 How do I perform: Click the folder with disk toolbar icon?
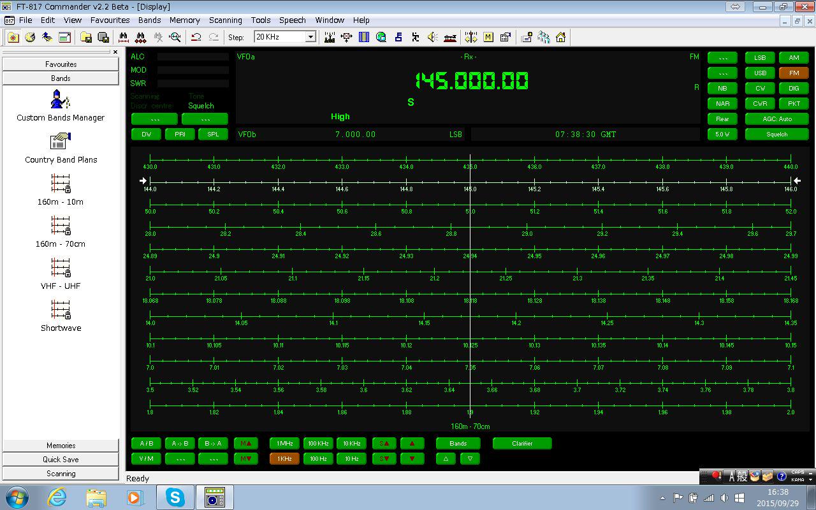coord(85,38)
